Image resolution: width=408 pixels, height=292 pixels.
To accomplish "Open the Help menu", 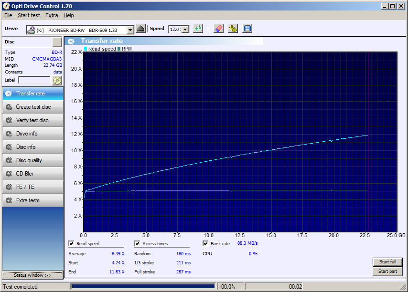I will click(69, 15).
